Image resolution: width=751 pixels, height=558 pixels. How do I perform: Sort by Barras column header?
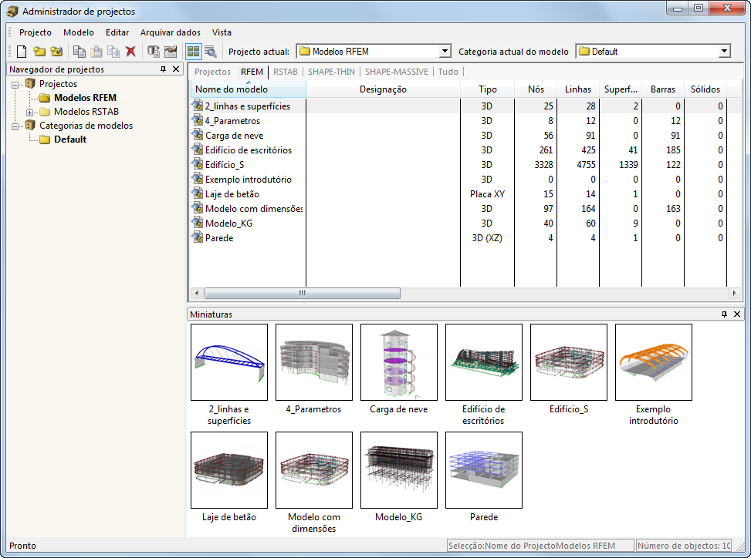(x=663, y=89)
